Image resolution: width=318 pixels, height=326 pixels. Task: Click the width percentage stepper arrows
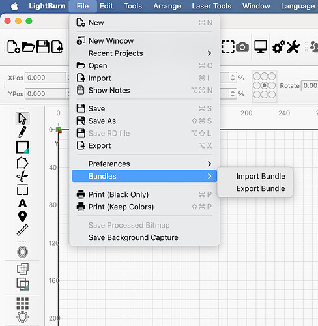[233, 78]
